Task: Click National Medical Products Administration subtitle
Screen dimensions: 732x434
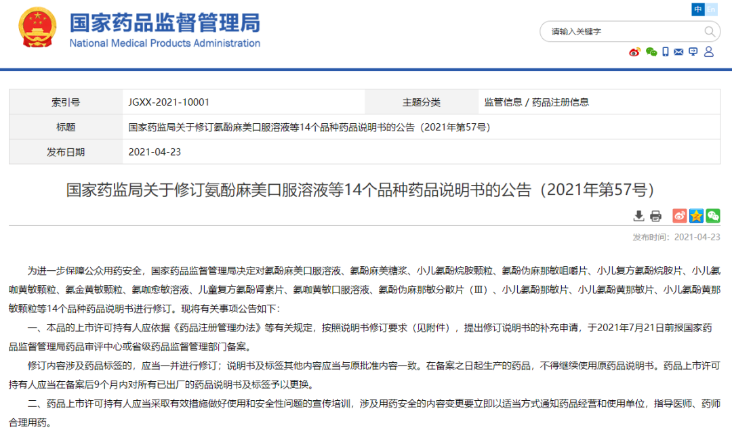Action: (165, 43)
